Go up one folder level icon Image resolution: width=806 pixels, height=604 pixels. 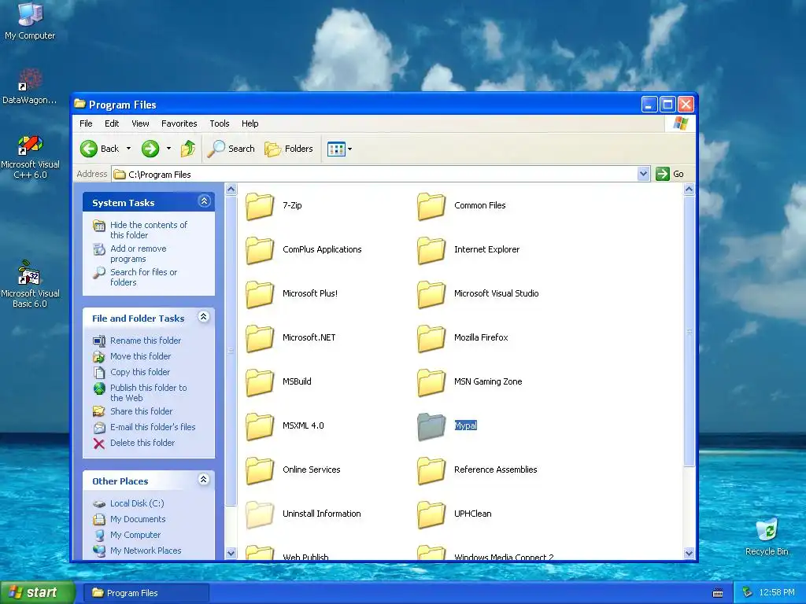(x=188, y=149)
